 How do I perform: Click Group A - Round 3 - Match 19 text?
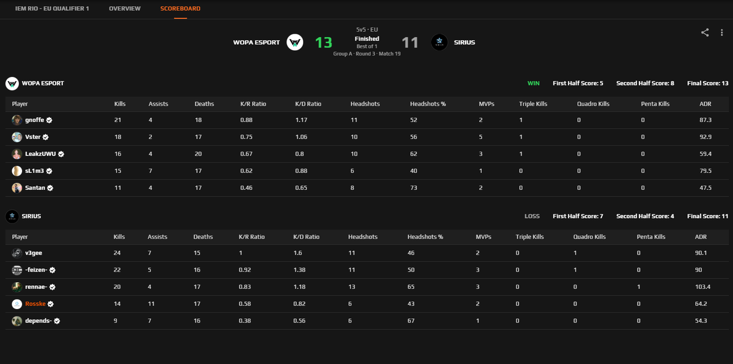point(366,54)
